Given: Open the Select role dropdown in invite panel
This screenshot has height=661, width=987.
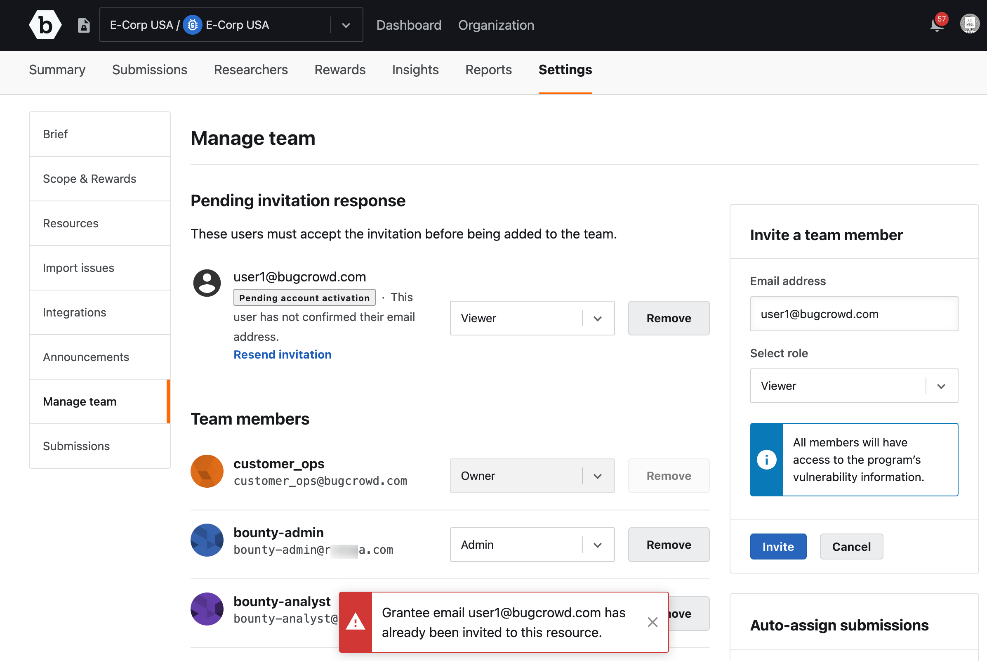Looking at the screenshot, I should click(854, 386).
